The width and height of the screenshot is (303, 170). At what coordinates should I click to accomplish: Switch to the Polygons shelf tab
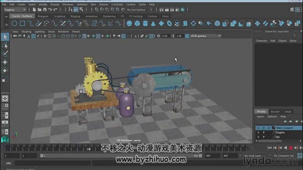click(x=43, y=16)
